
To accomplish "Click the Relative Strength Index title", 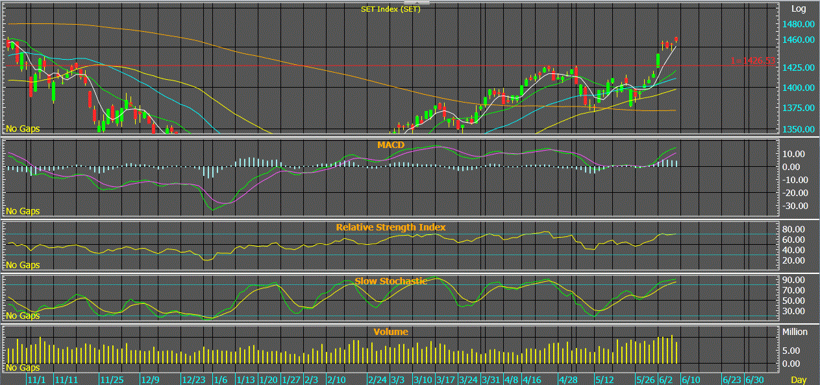I will (x=391, y=227).
